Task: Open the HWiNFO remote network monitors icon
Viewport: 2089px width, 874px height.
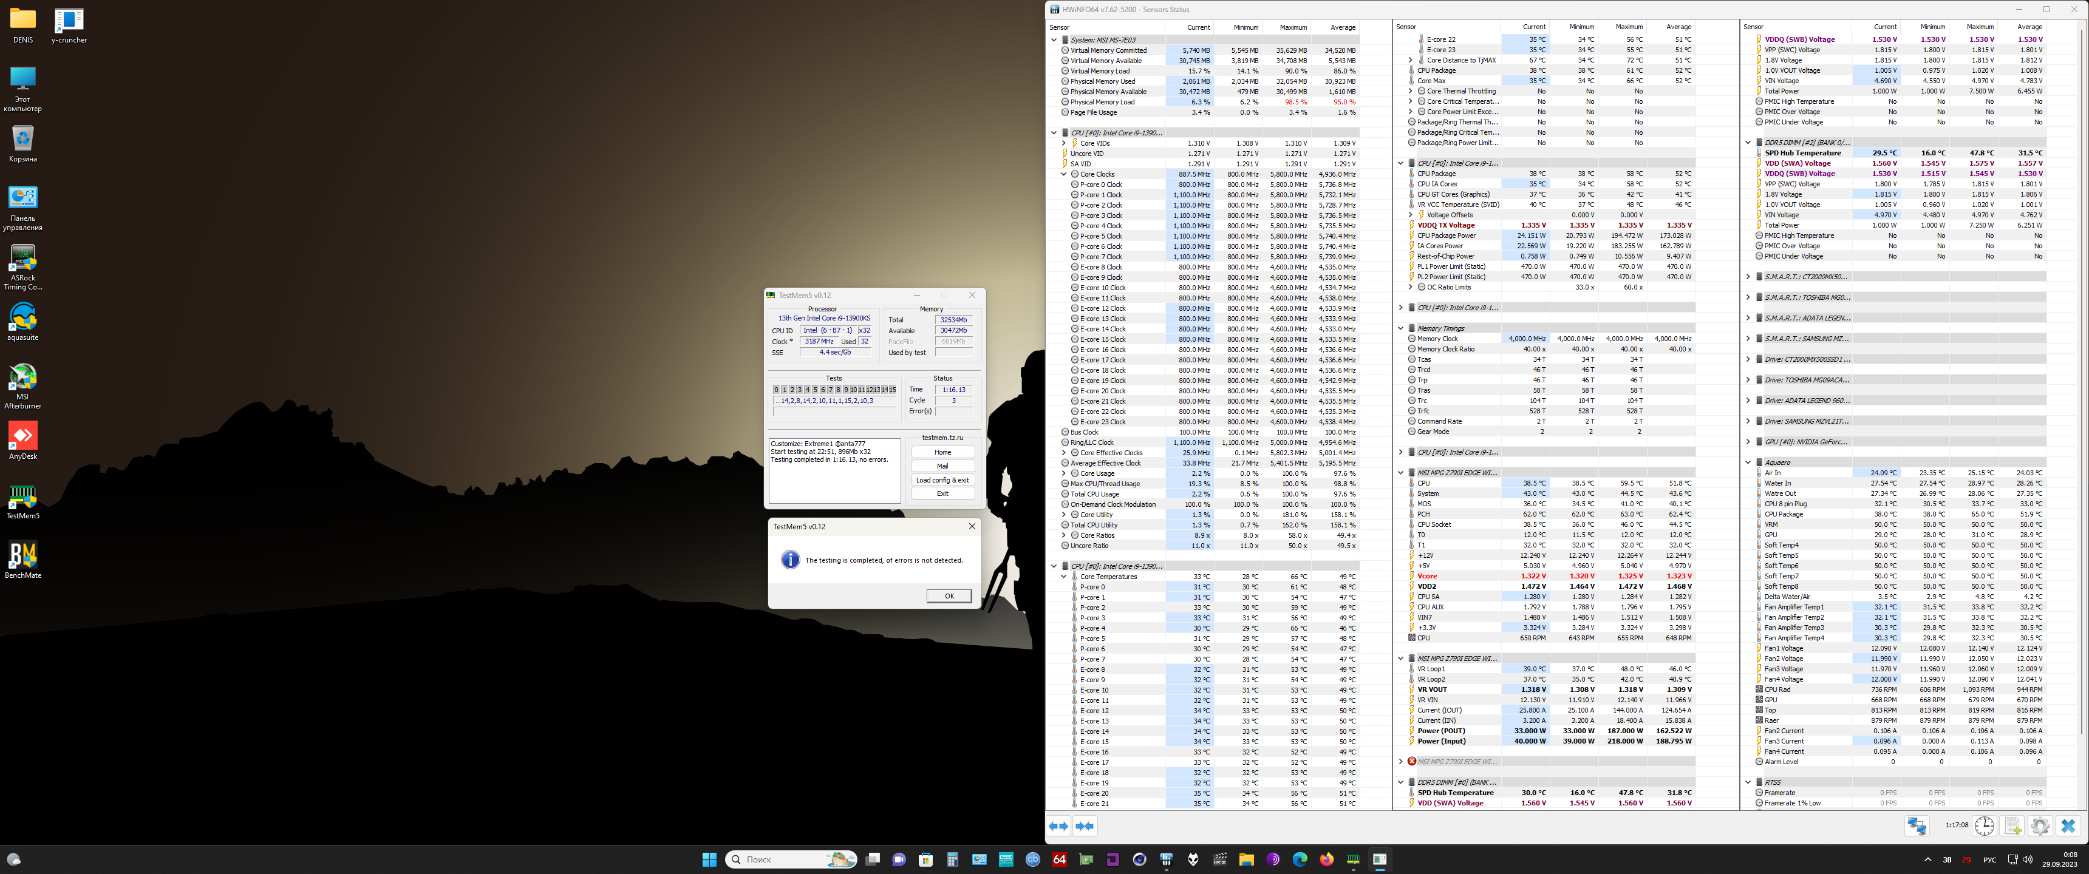Action: click(1917, 826)
